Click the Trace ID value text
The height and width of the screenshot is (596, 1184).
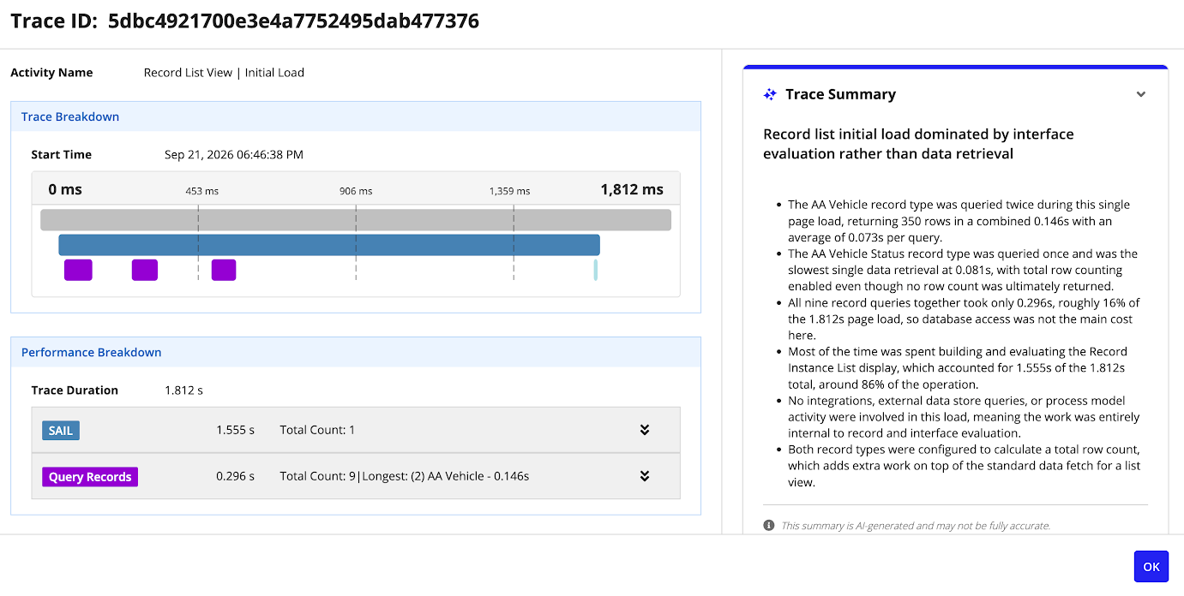click(293, 21)
